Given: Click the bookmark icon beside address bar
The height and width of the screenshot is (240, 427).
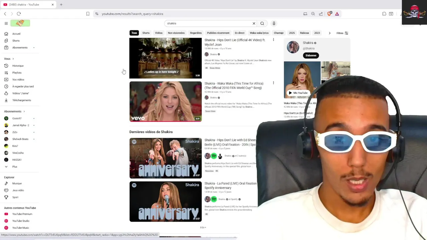Looking at the screenshot, I should click(x=88, y=14).
